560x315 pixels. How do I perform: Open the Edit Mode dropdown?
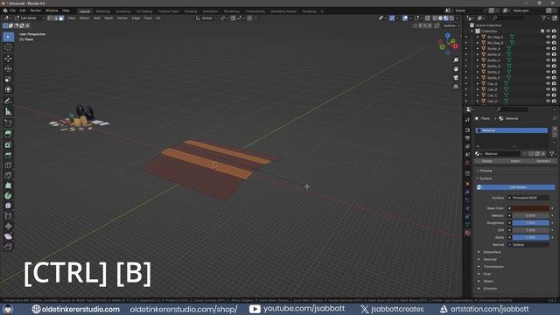click(30, 17)
